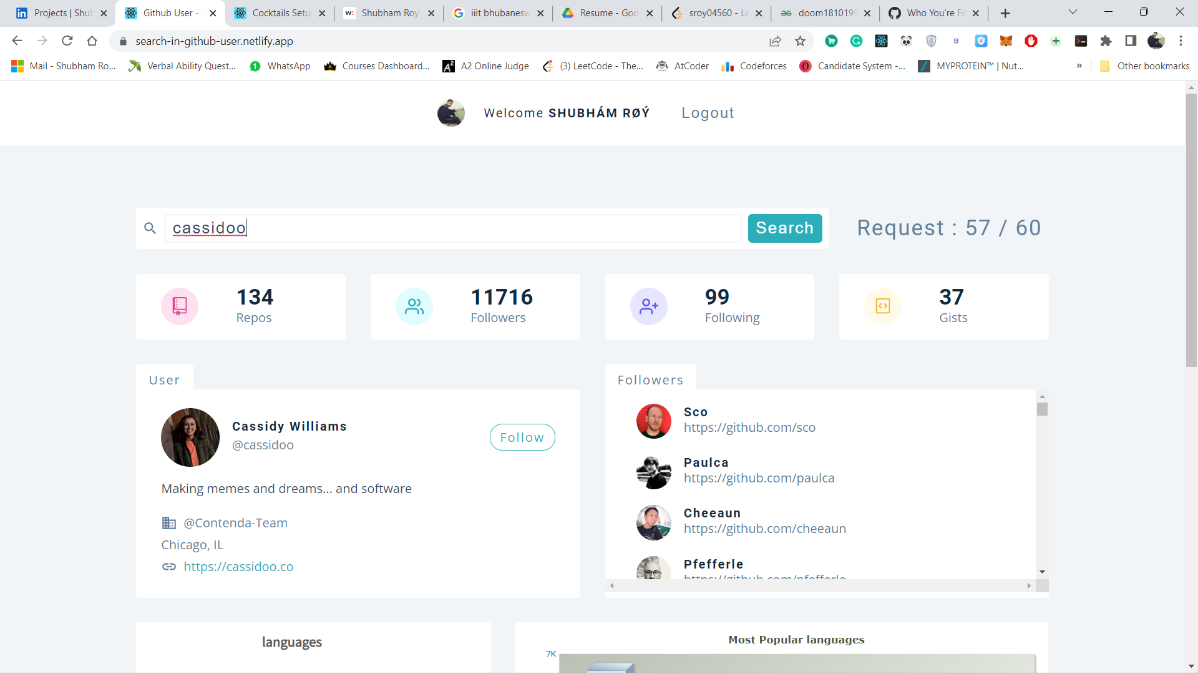Screen dimensions: 1198x674
Task: Click Cheeaun's follower avatar
Action: pyautogui.click(x=654, y=522)
